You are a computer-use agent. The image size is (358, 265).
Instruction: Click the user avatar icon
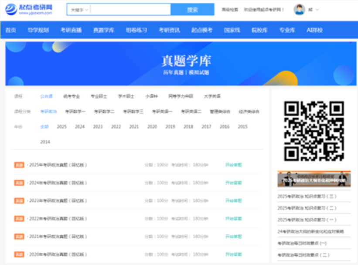click(299, 10)
